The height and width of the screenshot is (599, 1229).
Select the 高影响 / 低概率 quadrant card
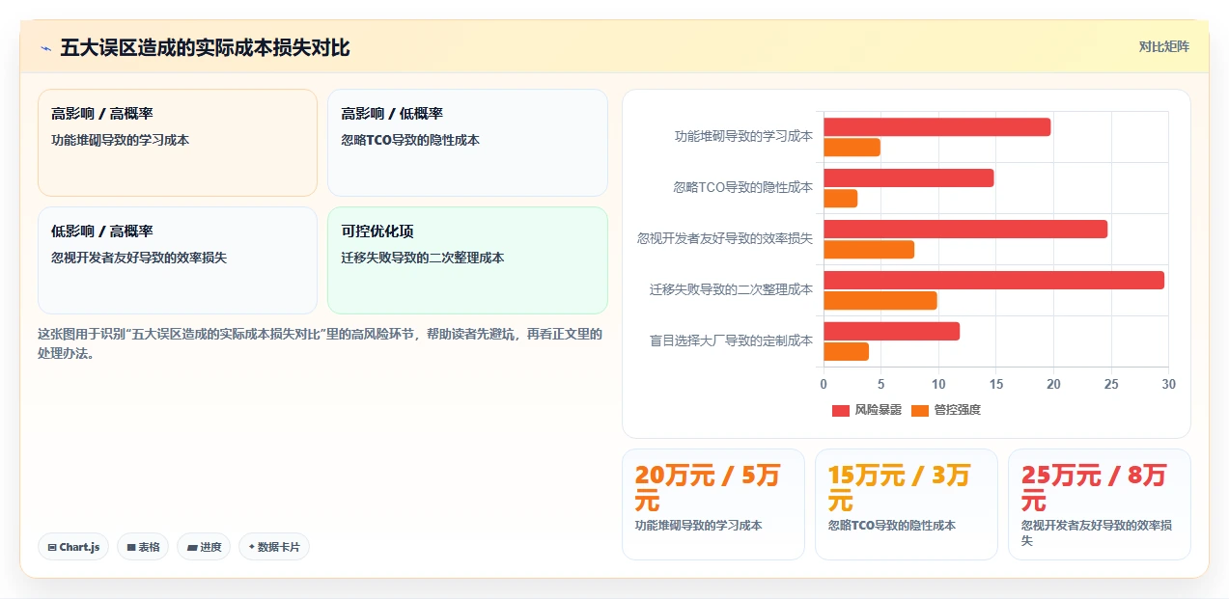(x=467, y=143)
